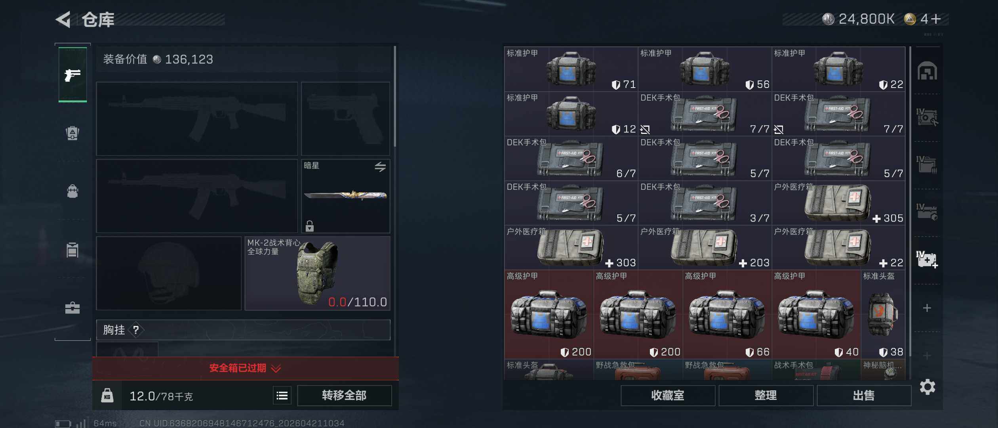Add a new storage box with plus
Screen dimensions: 998x428
(x=927, y=308)
